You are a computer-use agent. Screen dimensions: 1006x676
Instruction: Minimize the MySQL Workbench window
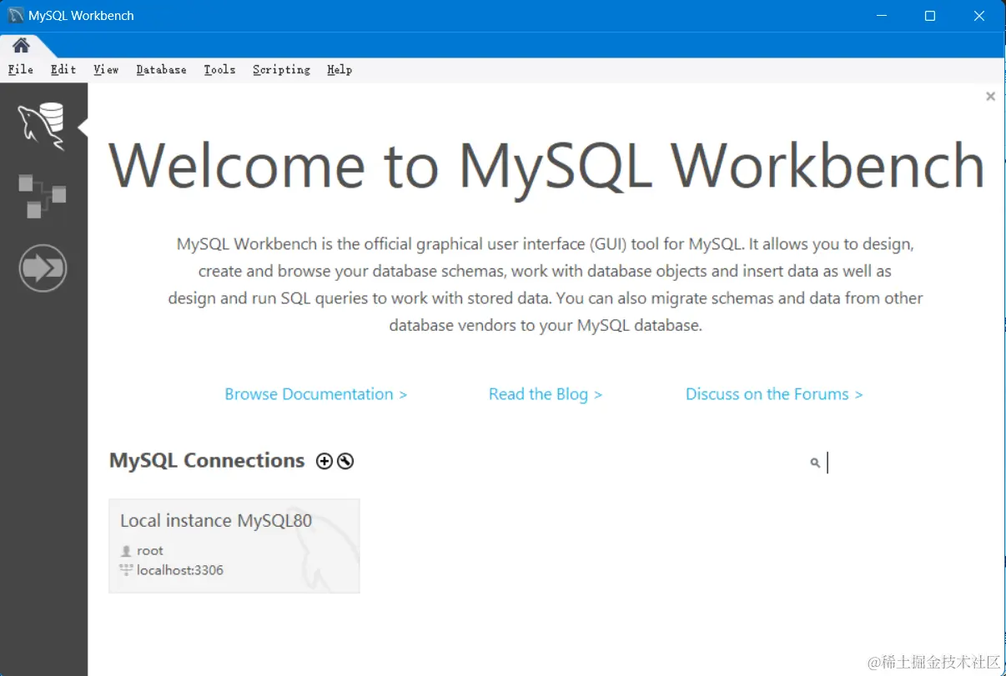[x=882, y=16]
